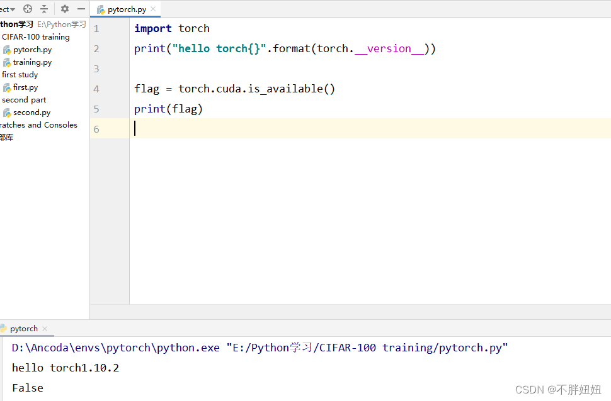The width and height of the screenshot is (611, 401).
Task: Click the collapse all icon in project toolbar
Action: 44,9
